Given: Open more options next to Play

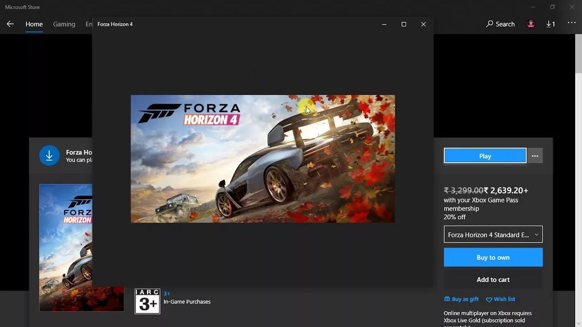Looking at the screenshot, I should [535, 156].
